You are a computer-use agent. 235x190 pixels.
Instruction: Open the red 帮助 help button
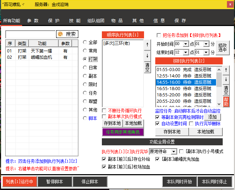[226, 102]
